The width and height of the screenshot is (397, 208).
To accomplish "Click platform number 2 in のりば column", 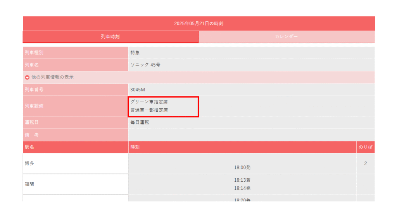I will point(365,164).
